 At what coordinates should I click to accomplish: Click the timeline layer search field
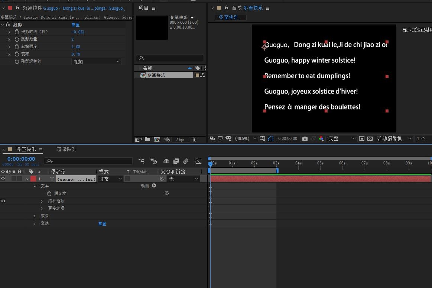[88, 161]
